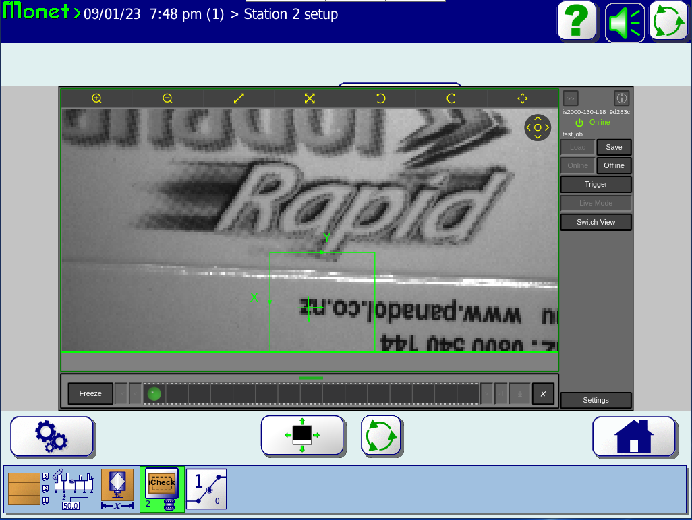The height and width of the screenshot is (520, 692).
Task: Click the diagonal double-arrow fit image icon
Action: (239, 98)
